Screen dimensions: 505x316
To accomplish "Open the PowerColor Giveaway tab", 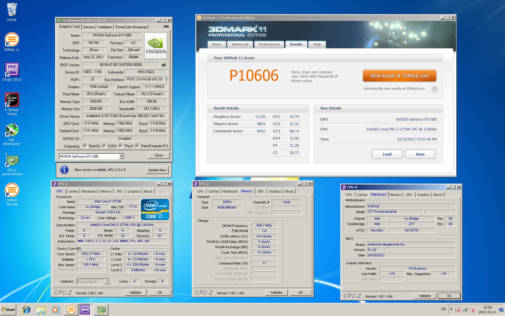I will pyautogui.click(x=131, y=27).
